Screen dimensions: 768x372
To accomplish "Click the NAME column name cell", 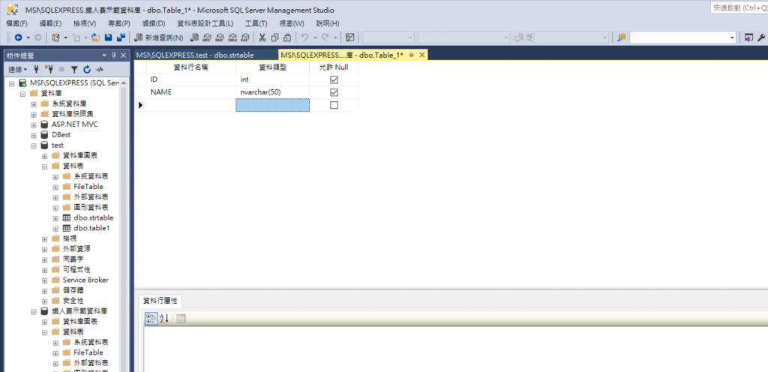I will point(191,92).
